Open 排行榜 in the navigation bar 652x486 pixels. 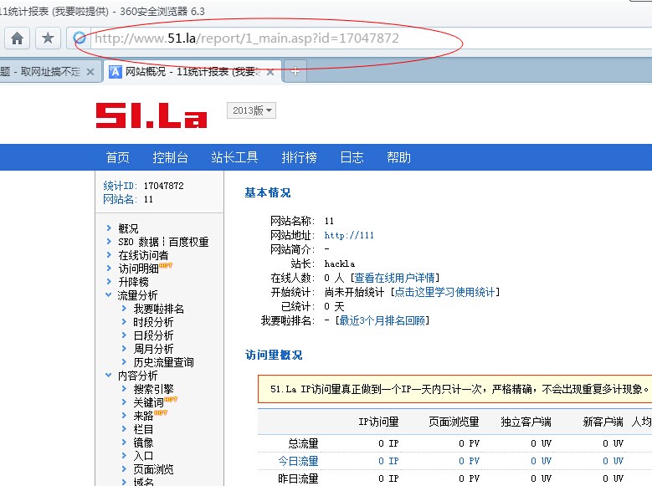click(x=299, y=157)
